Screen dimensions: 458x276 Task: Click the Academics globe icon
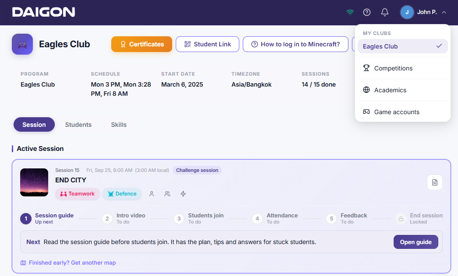(x=366, y=90)
